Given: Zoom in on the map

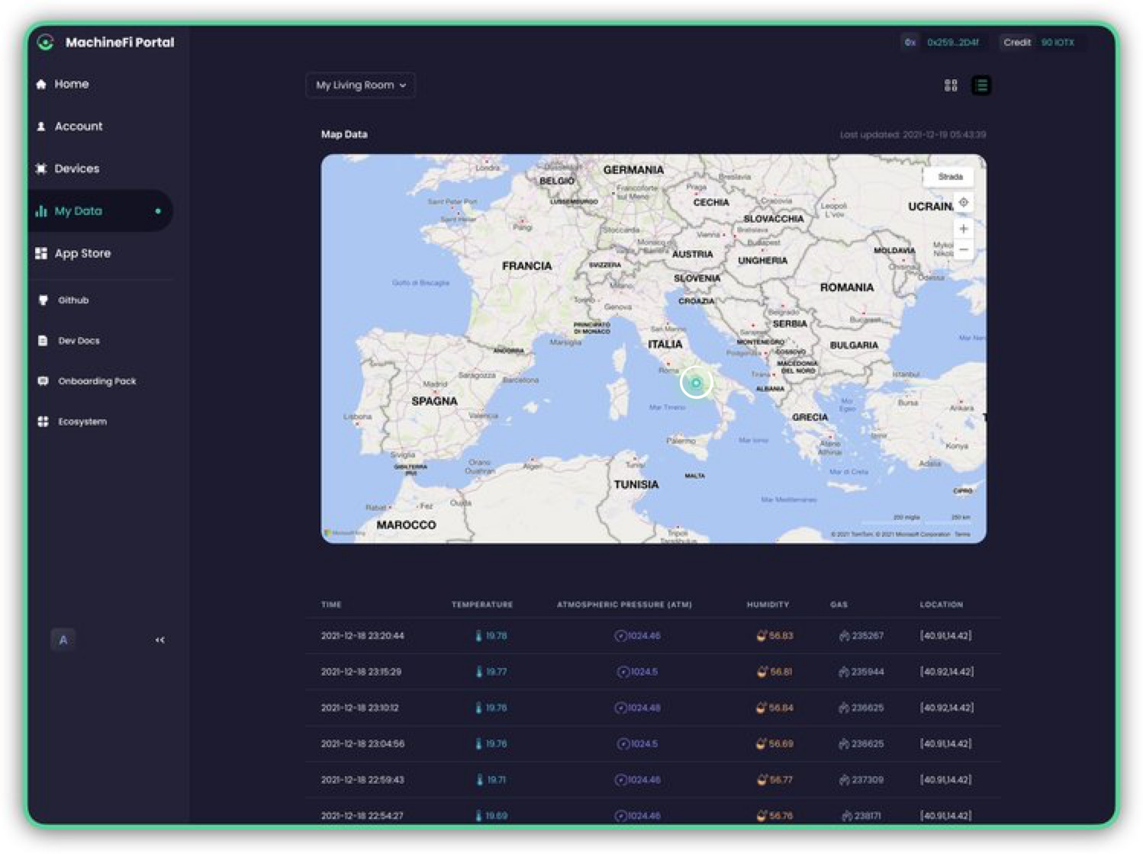Looking at the screenshot, I should click(x=964, y=229).
